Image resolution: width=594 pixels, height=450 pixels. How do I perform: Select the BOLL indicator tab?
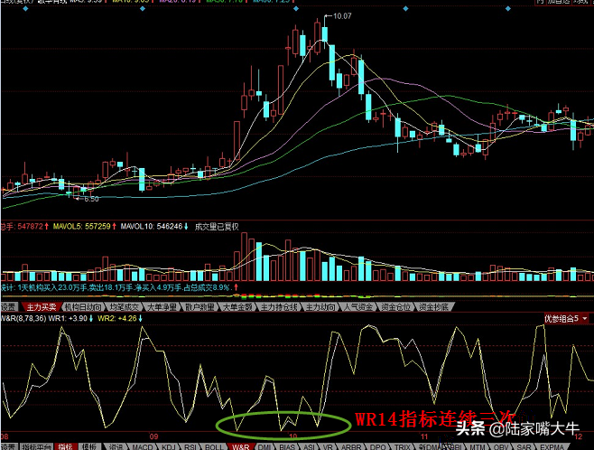coord(214,447)
